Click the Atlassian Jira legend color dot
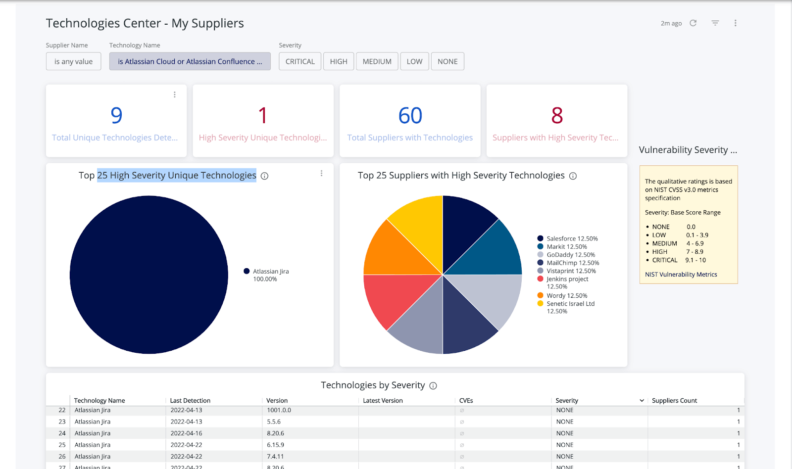This screenshot has height=469, width=792. (x=247, y=271)
